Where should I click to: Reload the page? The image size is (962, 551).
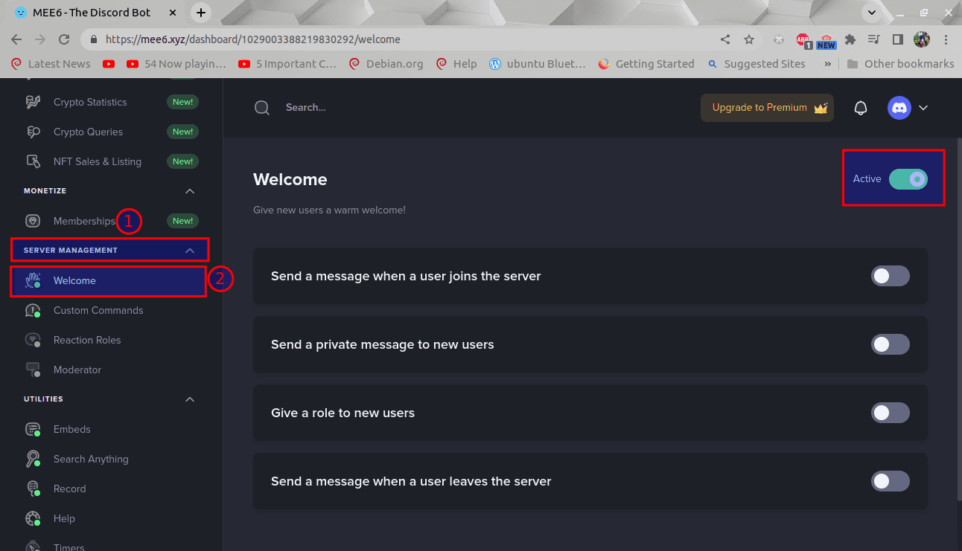tap(64, 39)
